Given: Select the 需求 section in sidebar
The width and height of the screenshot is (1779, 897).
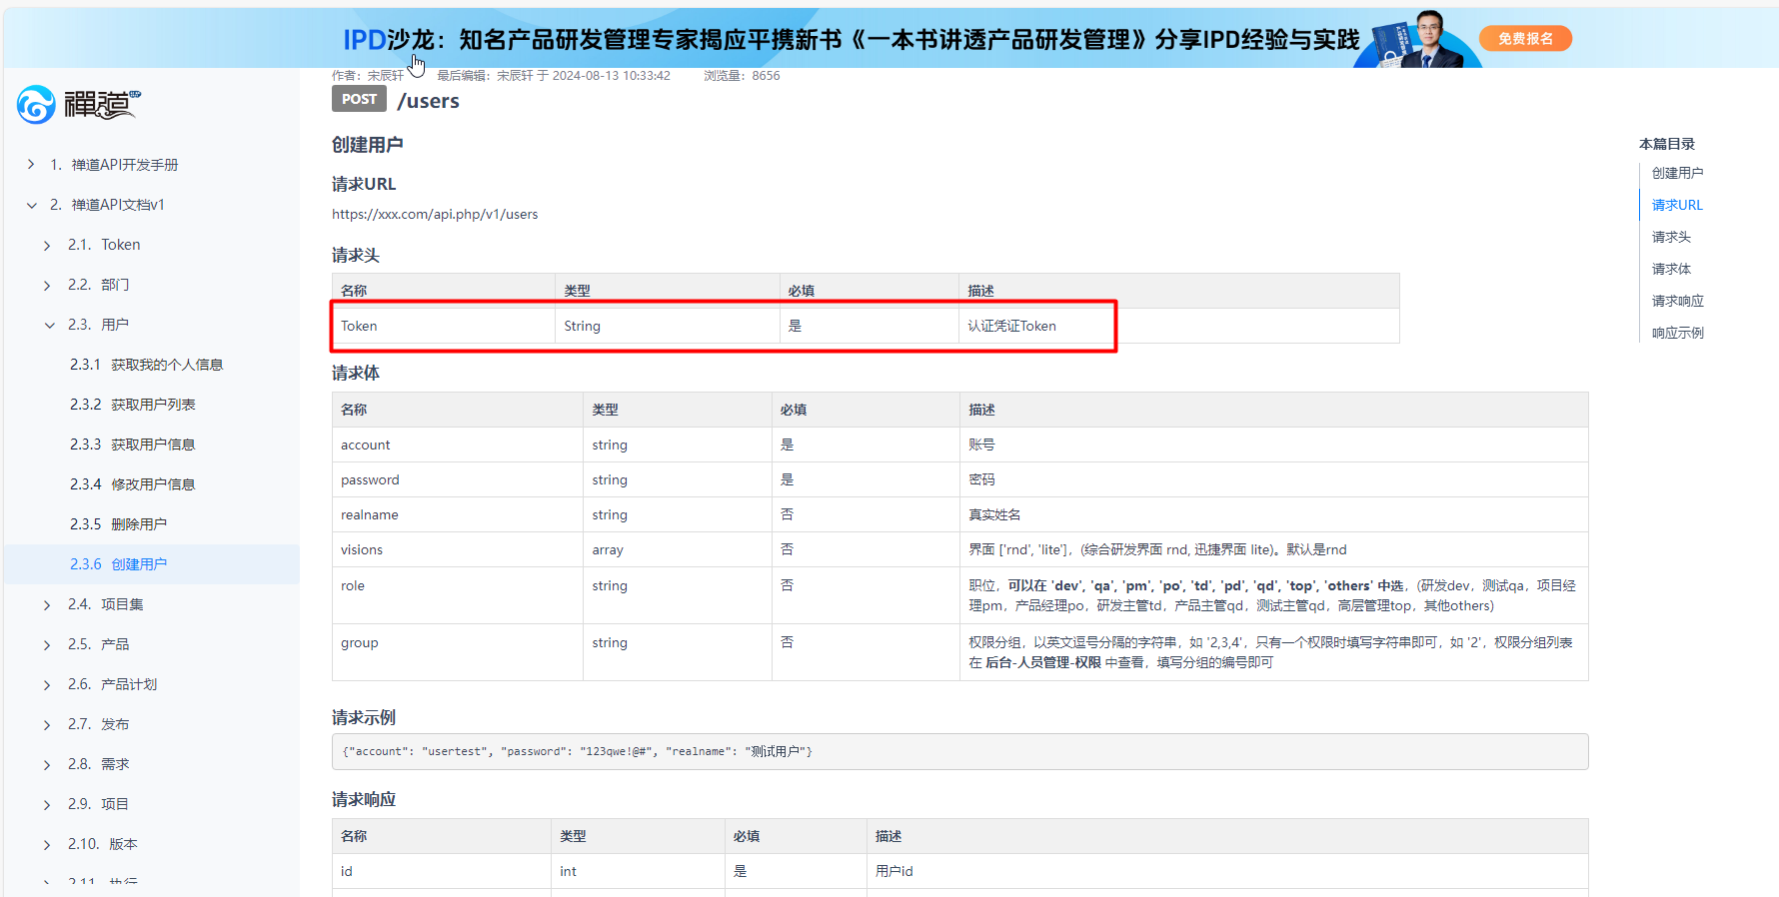Looking at the screenshot, I should pyautogui.click(x=115, y=764).
